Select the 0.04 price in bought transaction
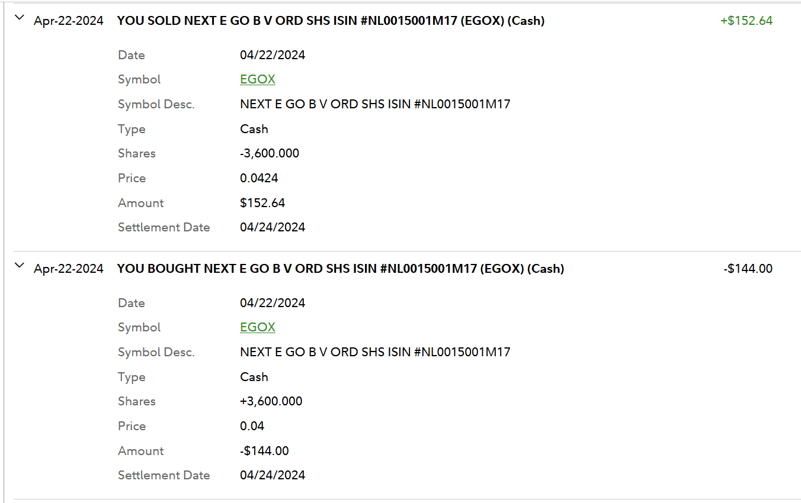The height and width of the screenshot is (503, 801). point(252,426)
